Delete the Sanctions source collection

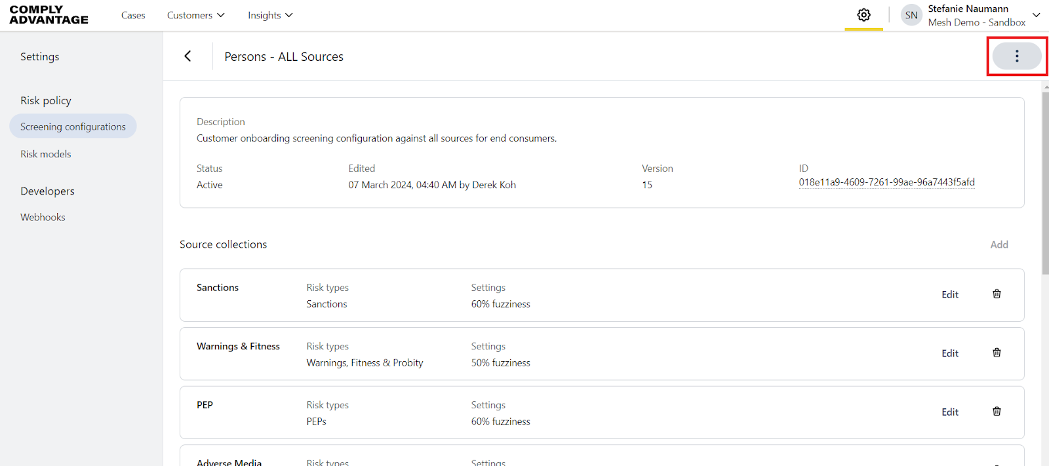(997, 294)
